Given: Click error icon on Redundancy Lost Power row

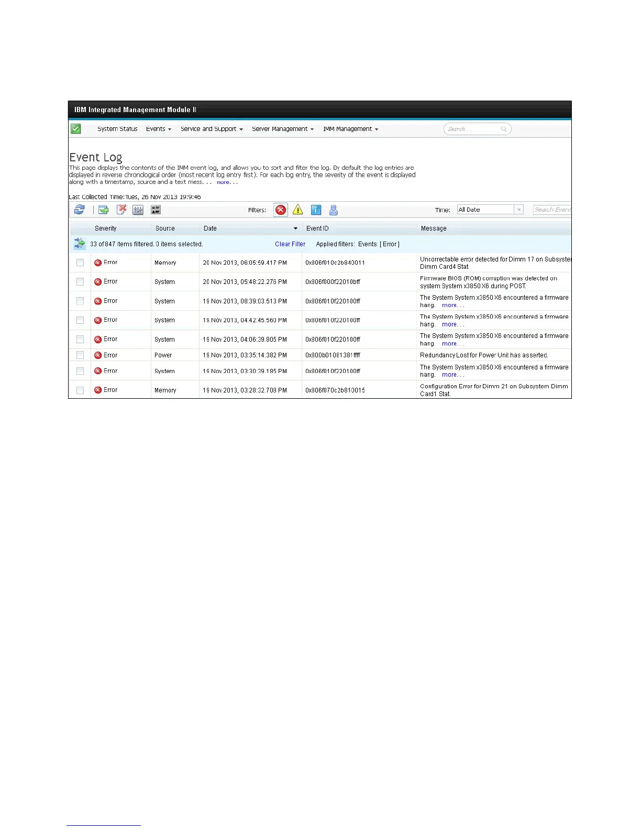Looking at the screenshot, I should (98, 355).
